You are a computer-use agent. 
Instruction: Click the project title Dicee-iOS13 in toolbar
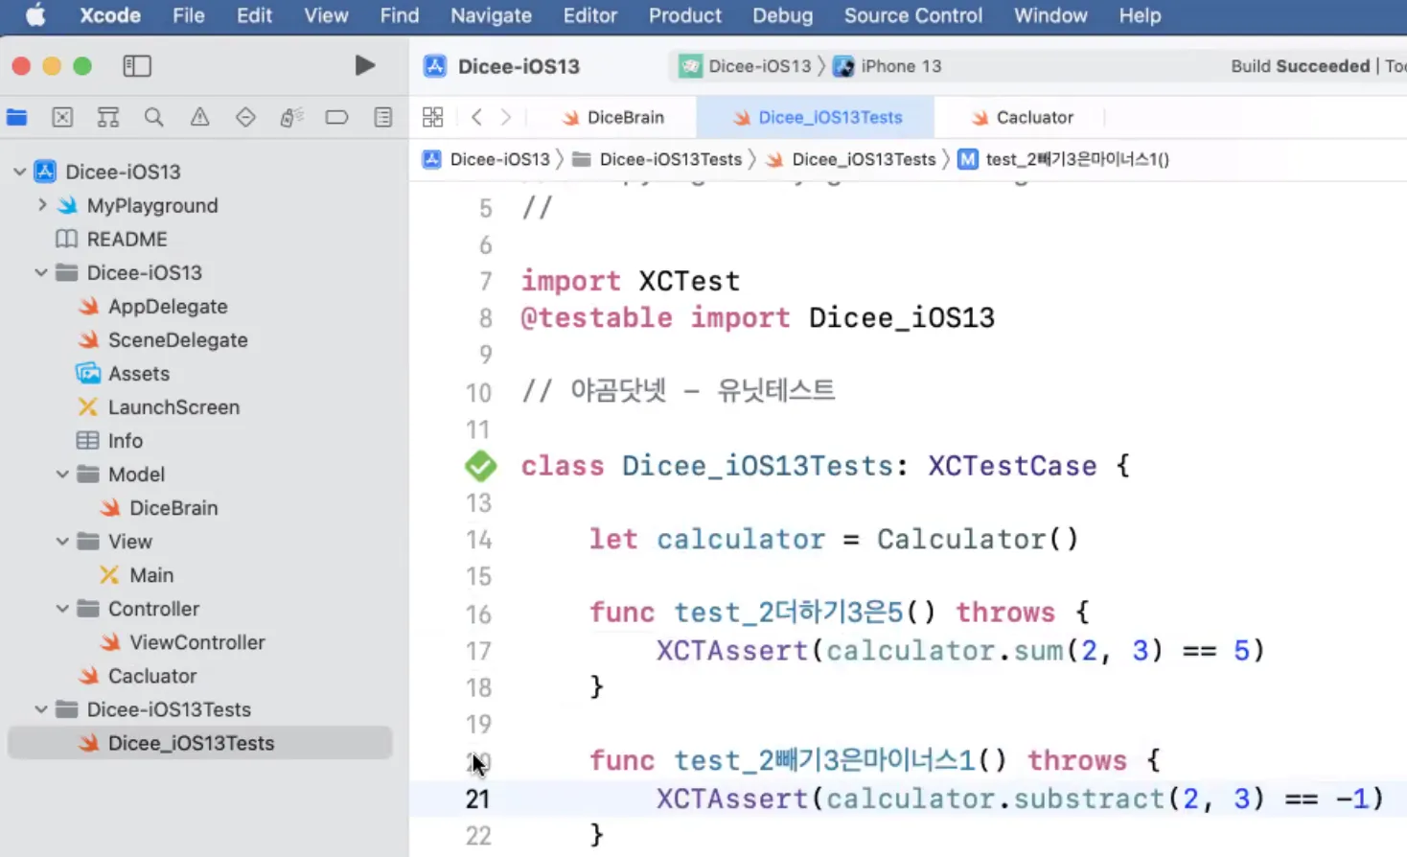click(x=519, y=66)
